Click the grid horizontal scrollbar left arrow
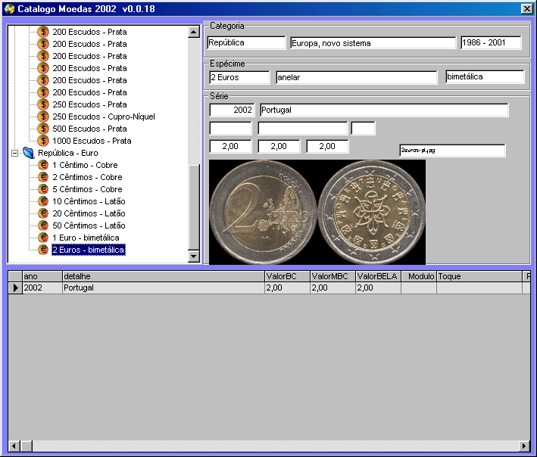The height and width of the screenshot is (457, 537). pos(14,446)
